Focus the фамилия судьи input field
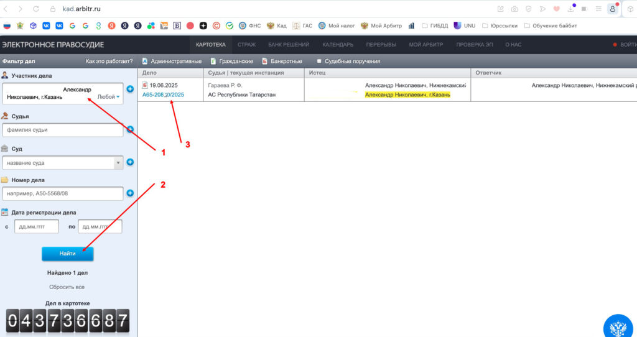Image resolution: width=637 pixels, height=337 pixels. pos(63,130)
